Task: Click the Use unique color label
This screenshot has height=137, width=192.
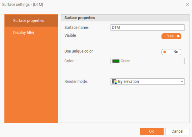Action: click(79, 51)
